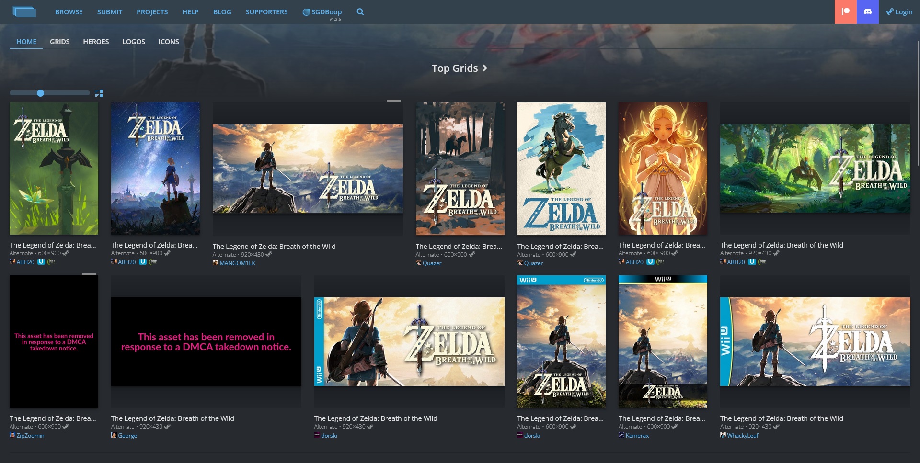
Task: Click Steam icon next to MANGOM1LK's 920×430
Action: coord(269,254)
